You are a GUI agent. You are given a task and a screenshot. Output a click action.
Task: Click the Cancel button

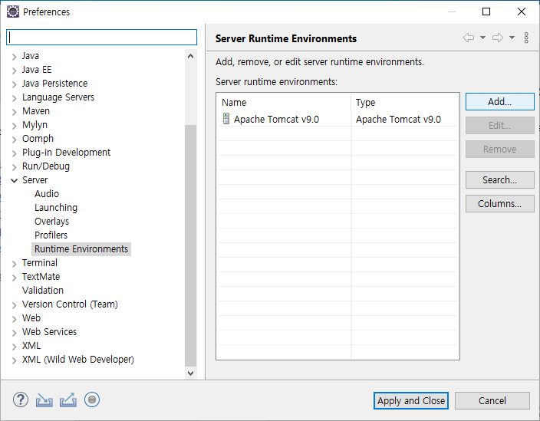point(492,401)
